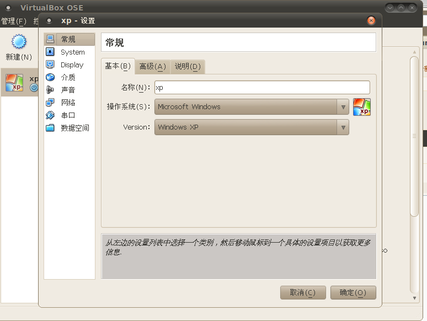This screenshot has width=427, height=321.
Task: Close the VirtualBox OSE main window
Action: pos(412,8)
